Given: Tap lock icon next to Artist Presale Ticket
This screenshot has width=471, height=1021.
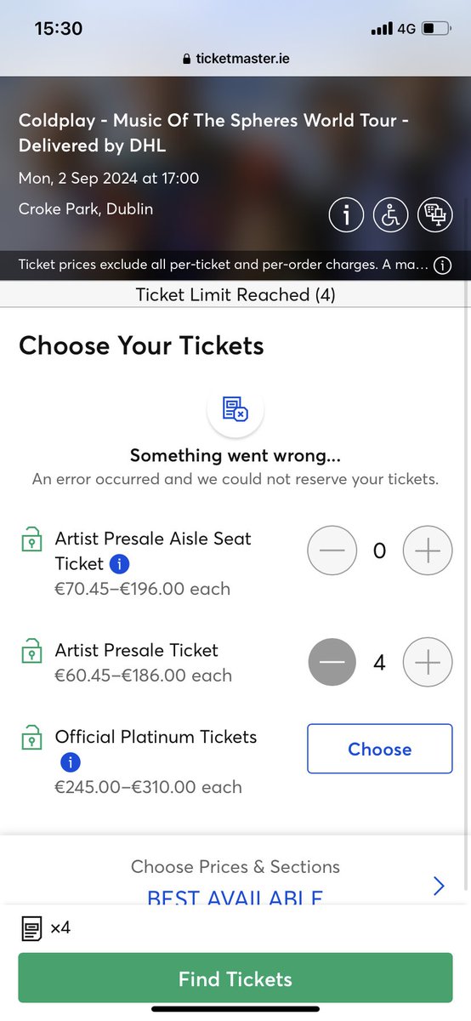Looking at the screenshot, I should pyautogui.click(x=31, y=653).
